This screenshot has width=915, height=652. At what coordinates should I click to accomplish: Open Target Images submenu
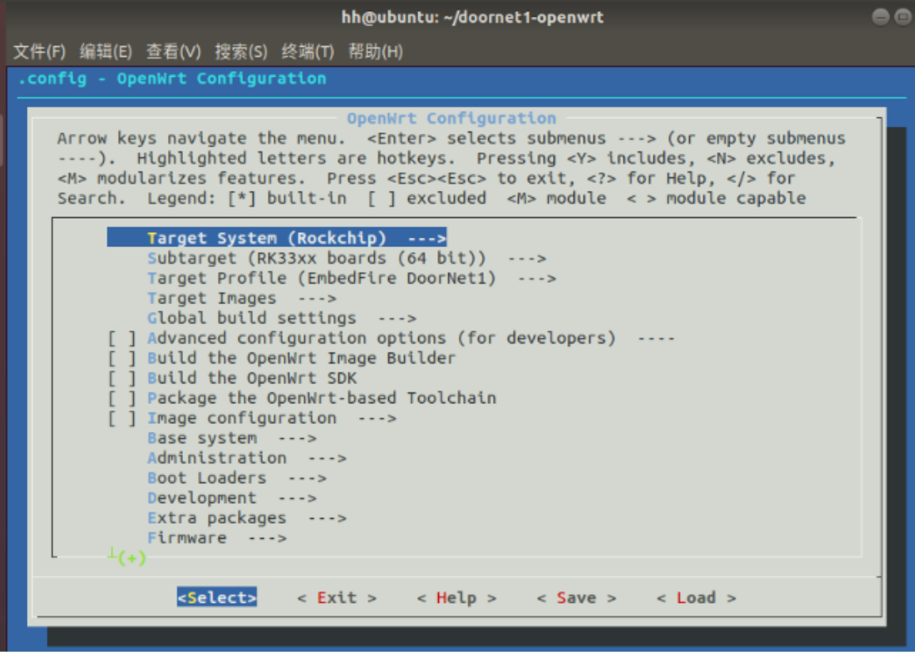point(242,298)
